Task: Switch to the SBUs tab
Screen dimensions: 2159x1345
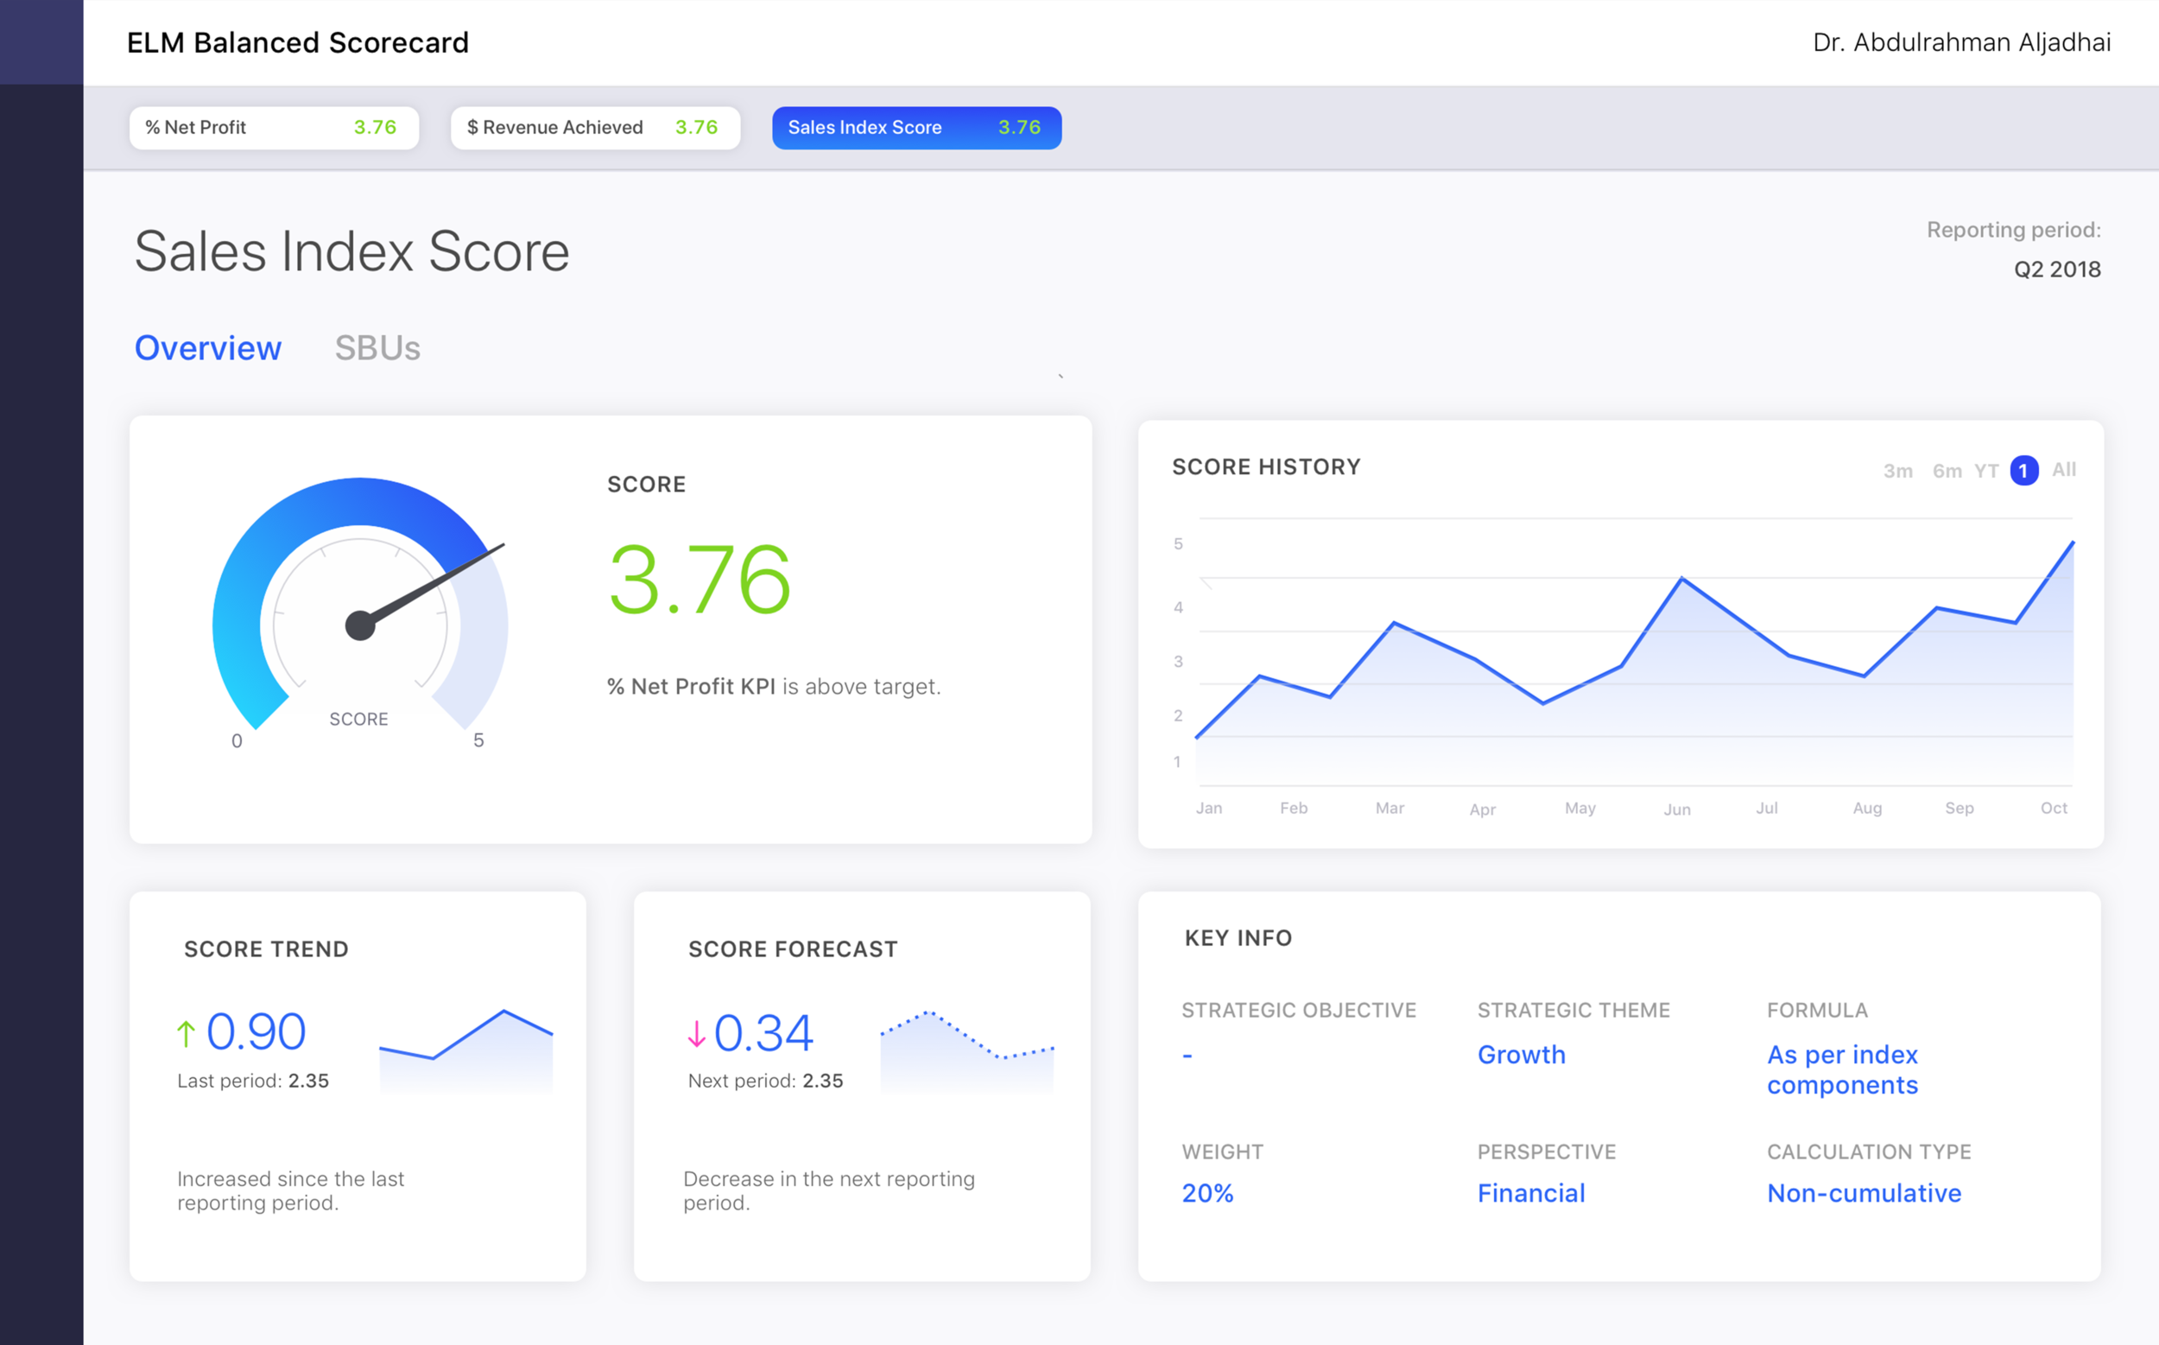Action: [377, 348]
